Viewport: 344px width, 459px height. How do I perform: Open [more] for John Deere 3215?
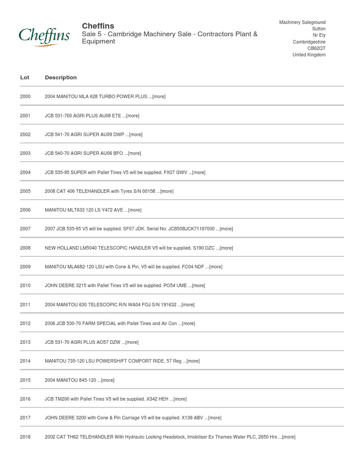point(198,286)
